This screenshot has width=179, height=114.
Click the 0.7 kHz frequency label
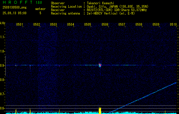(x=2, y=94)
